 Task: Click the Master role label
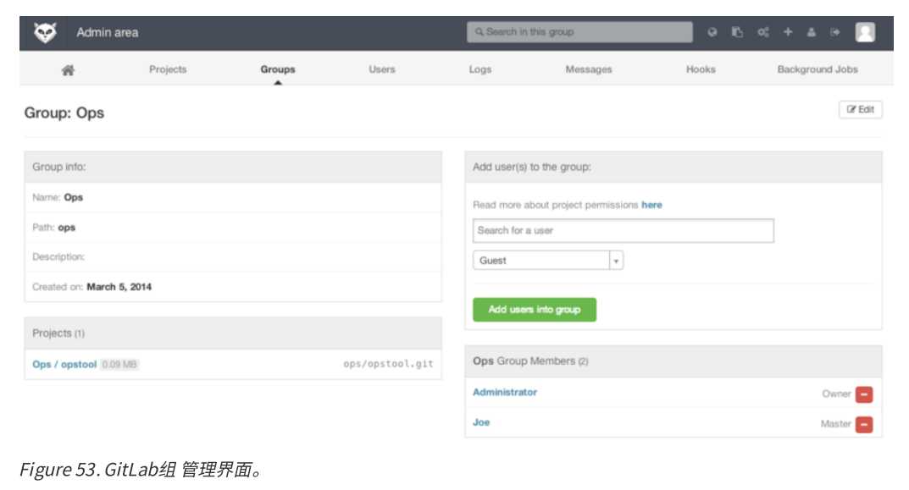835,424
